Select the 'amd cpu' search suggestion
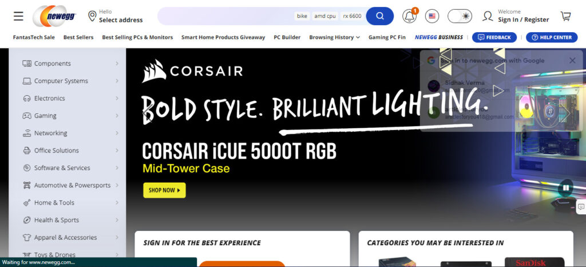This screenshot has width=586, height=267. coord(325,16)
